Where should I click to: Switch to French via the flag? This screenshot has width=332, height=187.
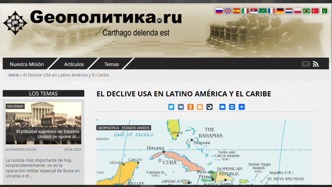[x=271, y=11]
